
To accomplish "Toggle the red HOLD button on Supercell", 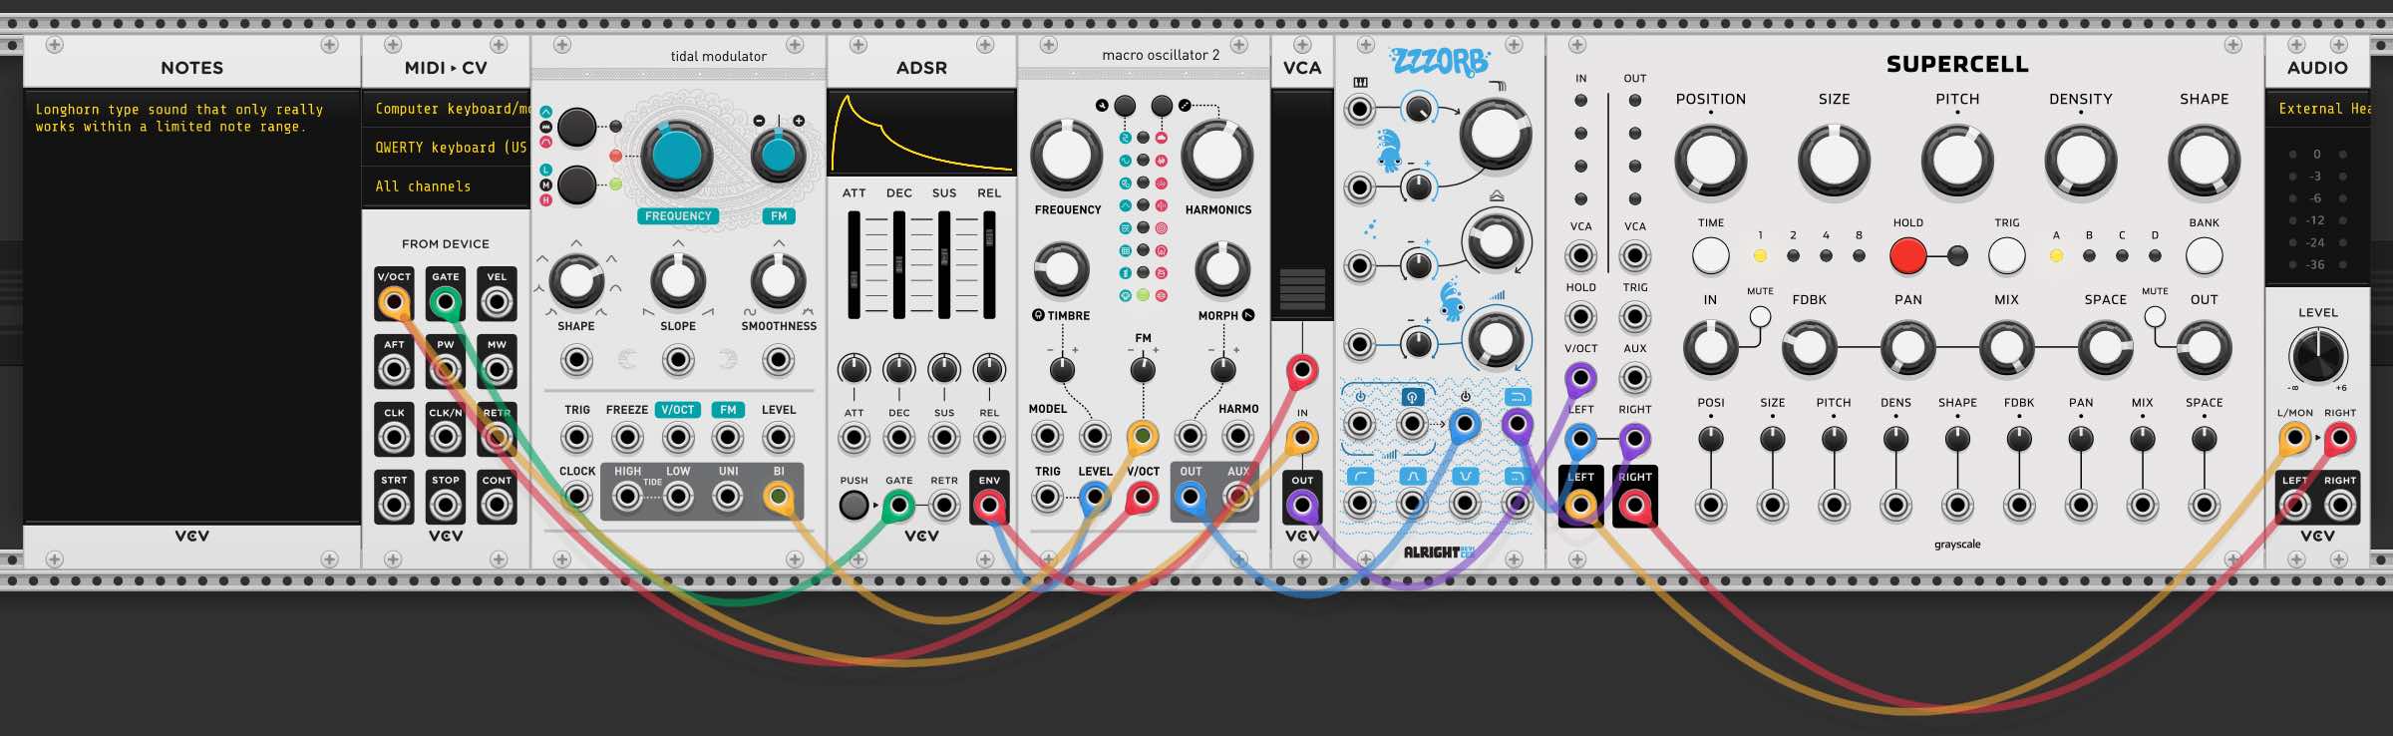I will coord(1907,256).
